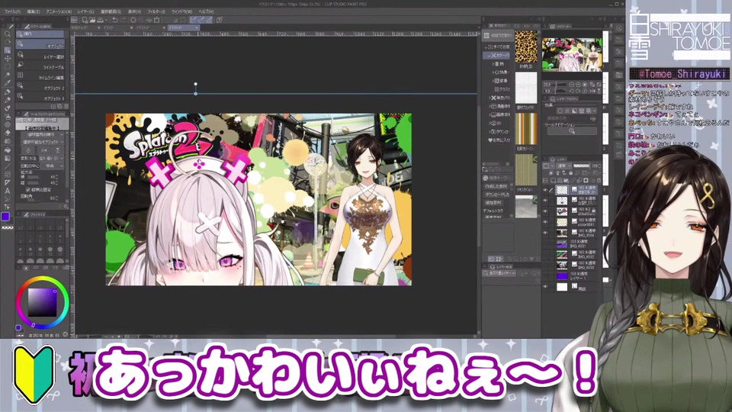Screen dimensions: 732x412
Task: Click the New file icon in the command bar
Action: 85,20
